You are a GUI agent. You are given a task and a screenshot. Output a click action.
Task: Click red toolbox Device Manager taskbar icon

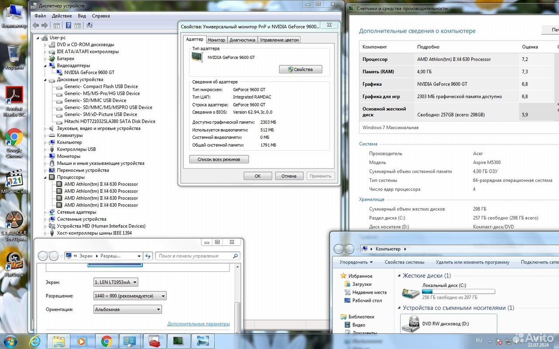154,341
